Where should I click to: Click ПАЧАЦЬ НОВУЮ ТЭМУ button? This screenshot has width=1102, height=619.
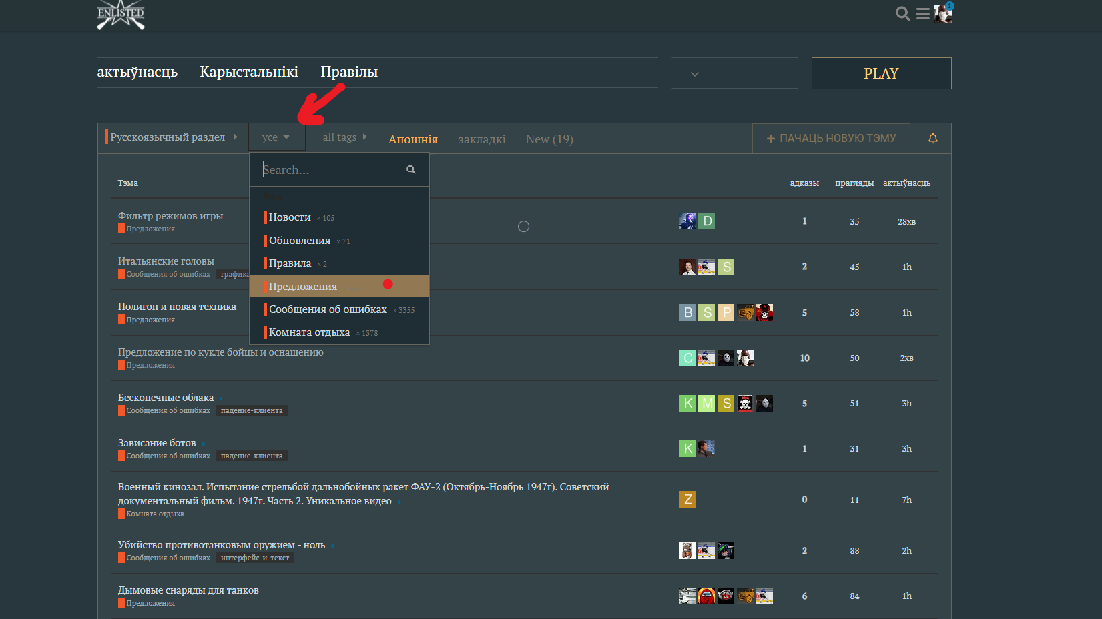831,139
